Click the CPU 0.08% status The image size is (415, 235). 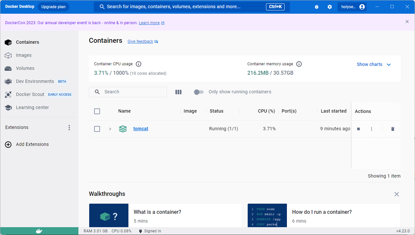click(x=122, y=231)
